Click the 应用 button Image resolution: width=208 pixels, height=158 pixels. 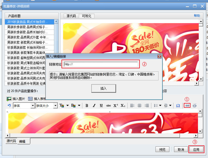click(196, 150)
